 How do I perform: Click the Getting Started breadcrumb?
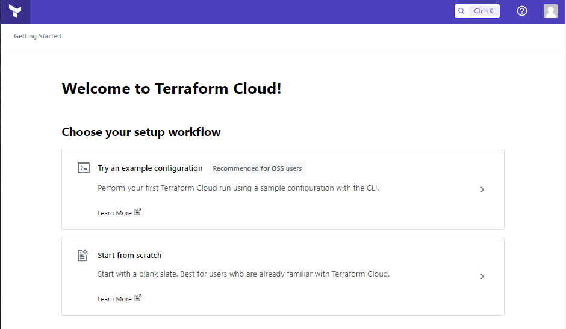tap(37, 36)
